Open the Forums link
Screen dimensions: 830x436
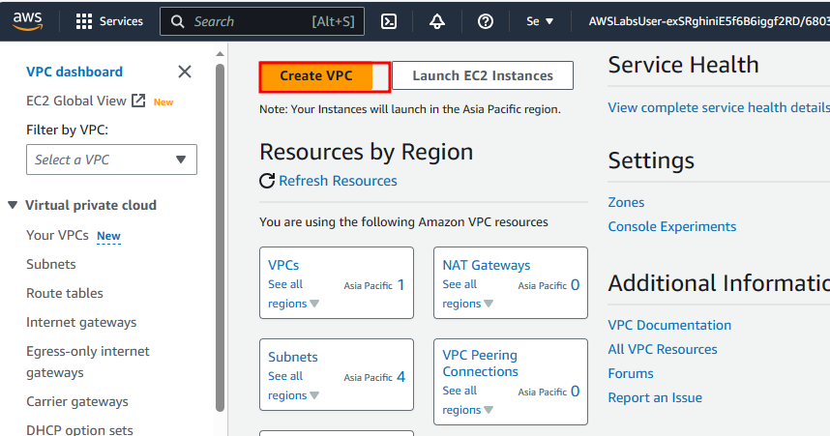pos(631,373)
